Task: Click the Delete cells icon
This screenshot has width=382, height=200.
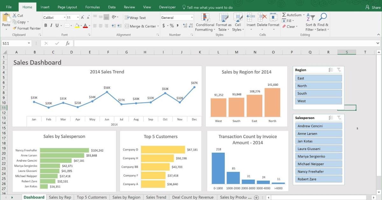Action: pos(262,18)
